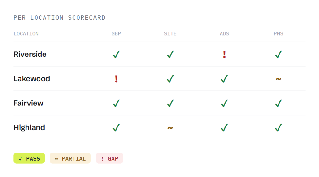This screenshot has height=177, width=319.
Task: Click Lakewood's SITE pass checkmark
Action: click(170, 79)
